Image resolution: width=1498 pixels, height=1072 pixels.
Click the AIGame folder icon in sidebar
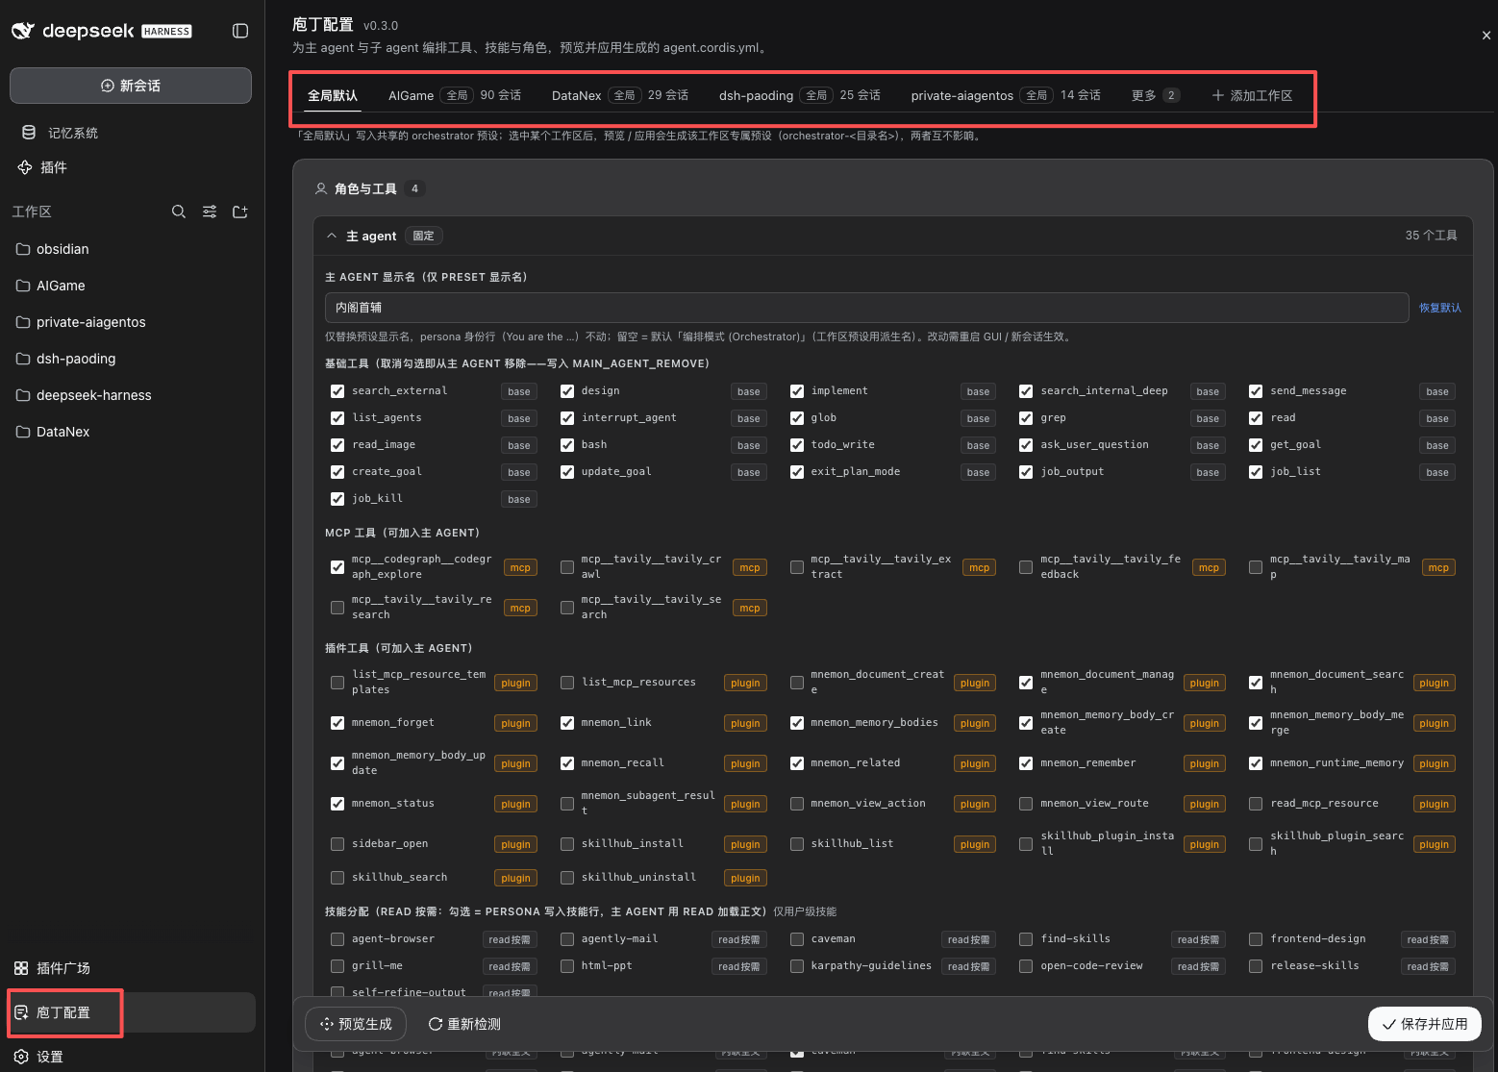tap(23, 286)
